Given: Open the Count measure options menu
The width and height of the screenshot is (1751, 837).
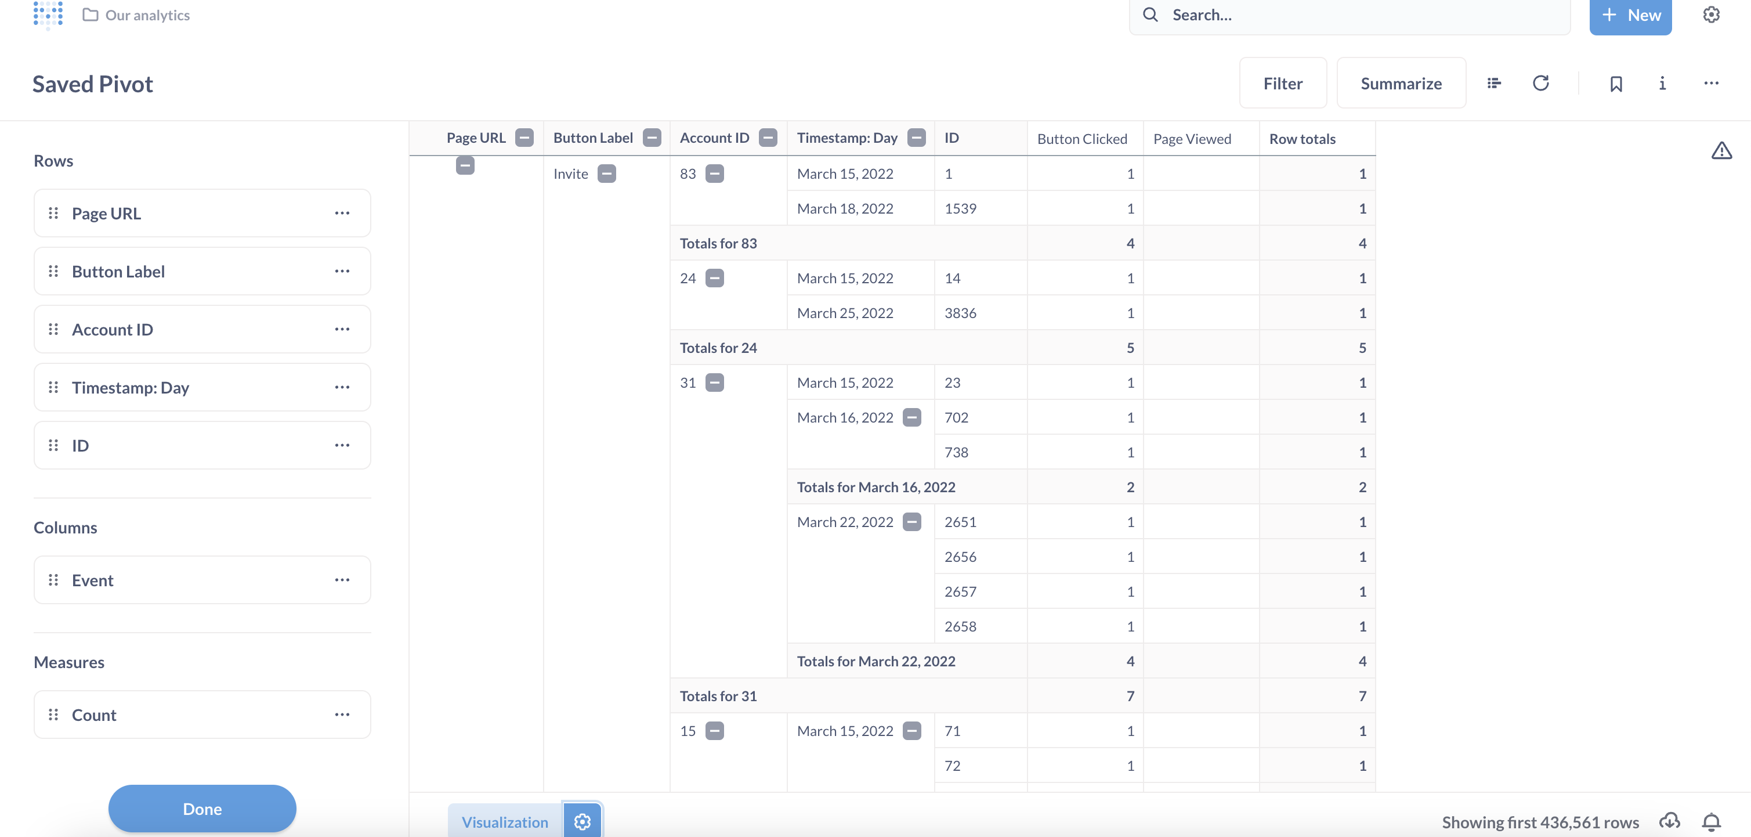Looking at the screenshot, I should click(342, 714).
